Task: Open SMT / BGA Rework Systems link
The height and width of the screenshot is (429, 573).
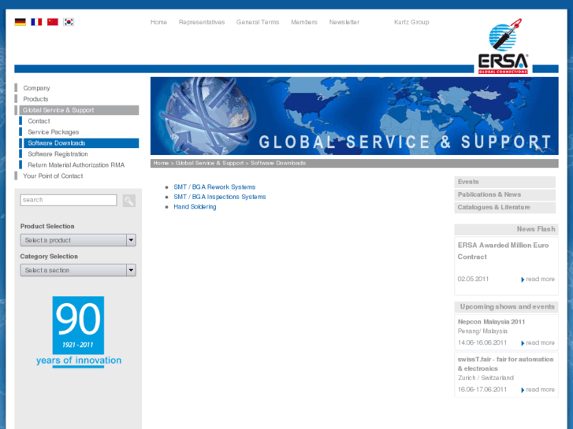Action: click(214, 187)
